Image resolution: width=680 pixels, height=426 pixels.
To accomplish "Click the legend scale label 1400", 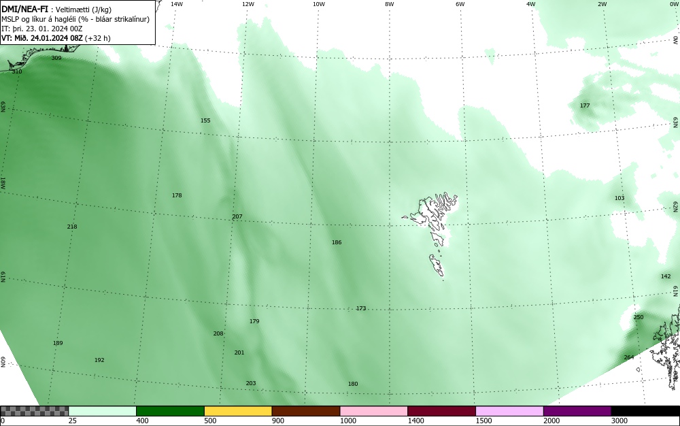I will pyautogui.click(x=416, y=421).
